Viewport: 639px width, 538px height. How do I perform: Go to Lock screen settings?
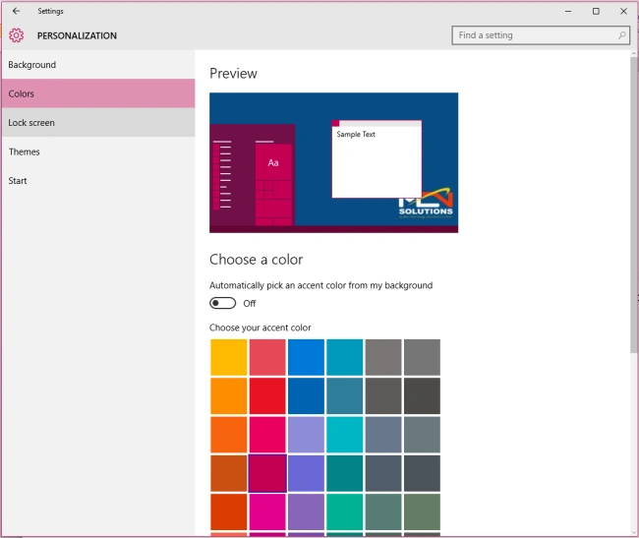click(98, 123)
